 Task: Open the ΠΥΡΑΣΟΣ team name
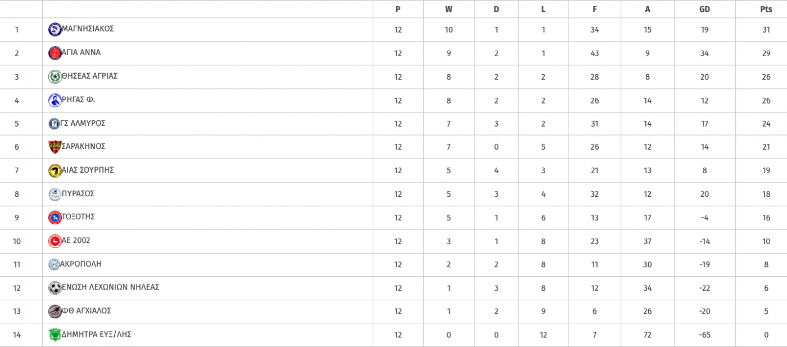click(x=78, y=193)
